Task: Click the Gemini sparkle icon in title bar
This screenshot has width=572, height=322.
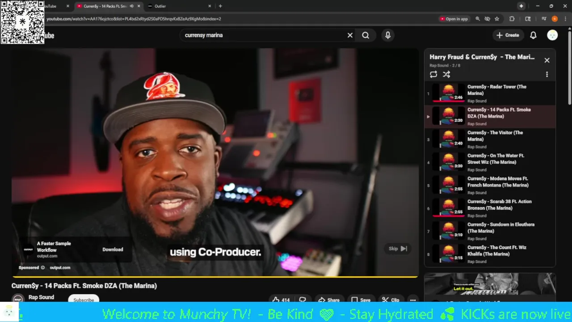Action: pyautogui.click(x=521, y=6)
